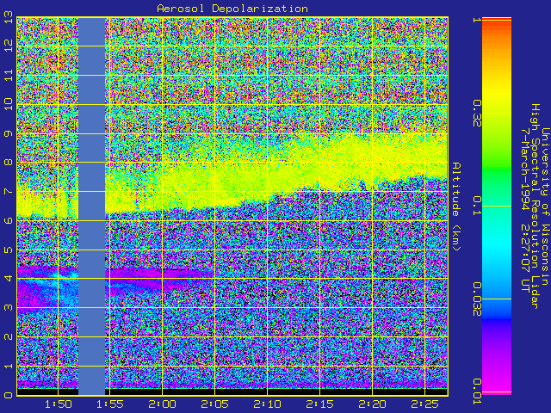Click the green band of the color bar
The height and width of the screenshot is (413, 551).
point(497,169)
